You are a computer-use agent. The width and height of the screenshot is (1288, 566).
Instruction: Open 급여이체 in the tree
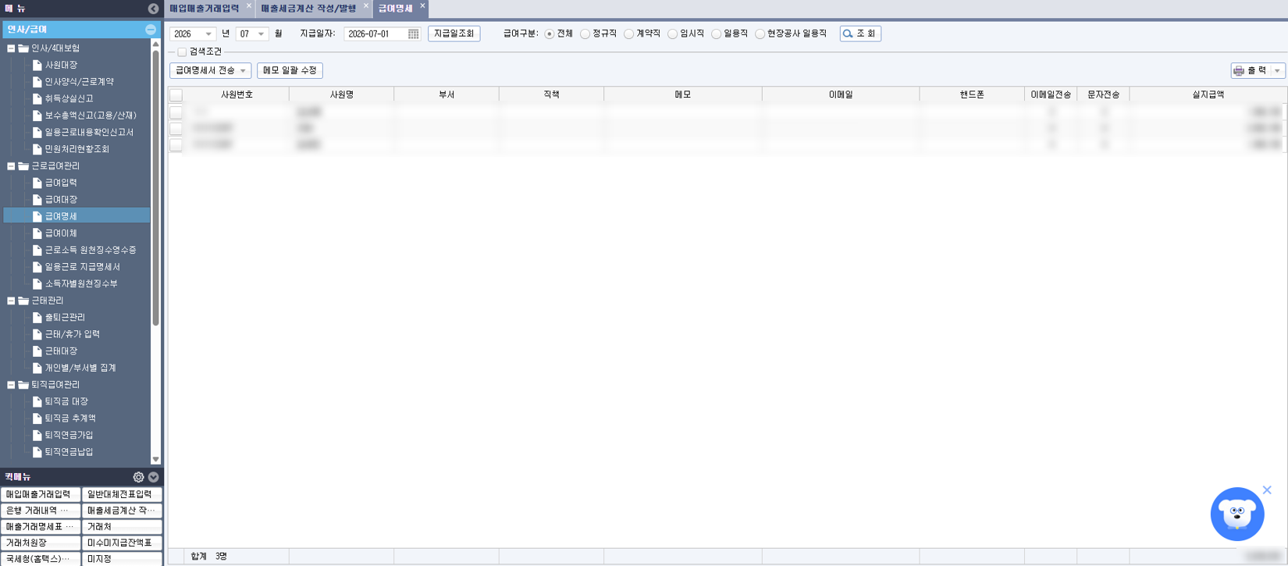[x=61, y=233]
